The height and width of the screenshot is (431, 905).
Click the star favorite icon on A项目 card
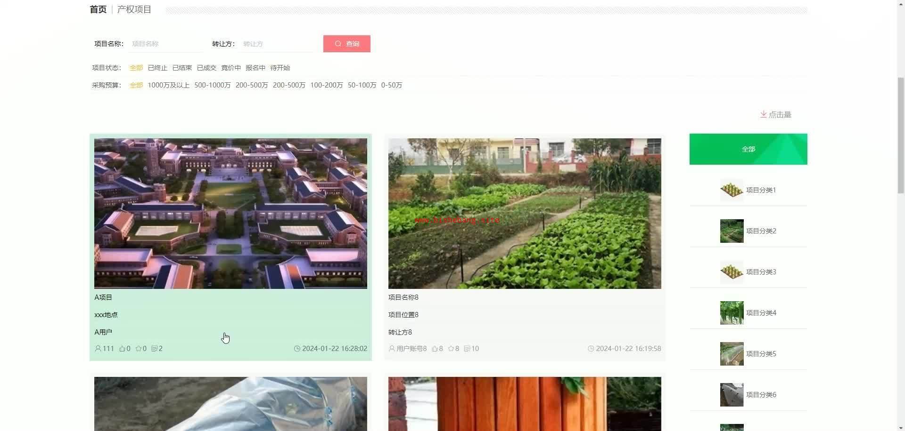[139, 349]
